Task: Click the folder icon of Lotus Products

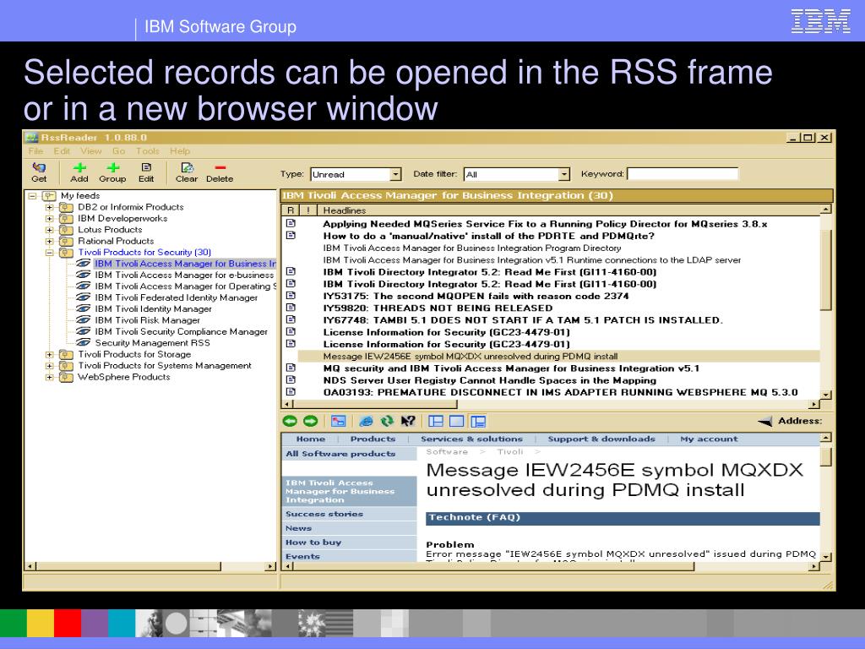Action: coord(66,230)
